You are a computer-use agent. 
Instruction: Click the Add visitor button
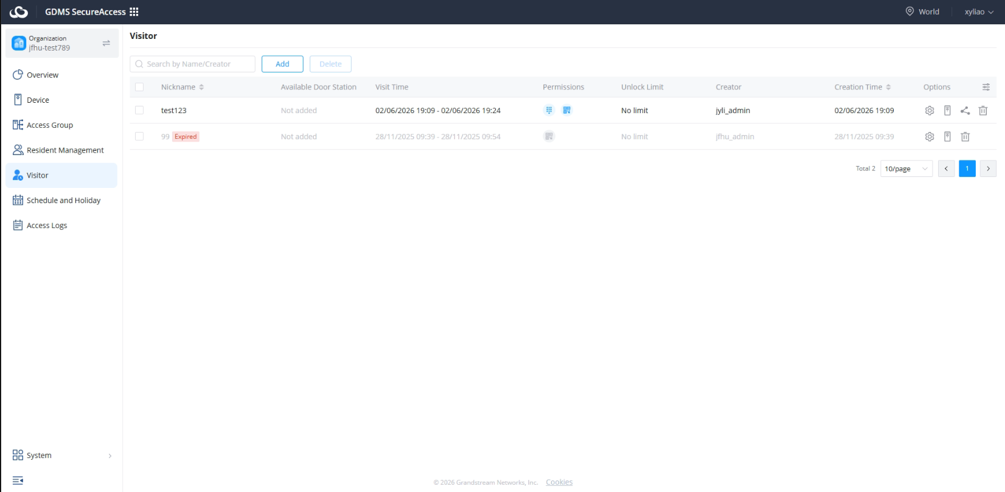click(x=282, y=64)
